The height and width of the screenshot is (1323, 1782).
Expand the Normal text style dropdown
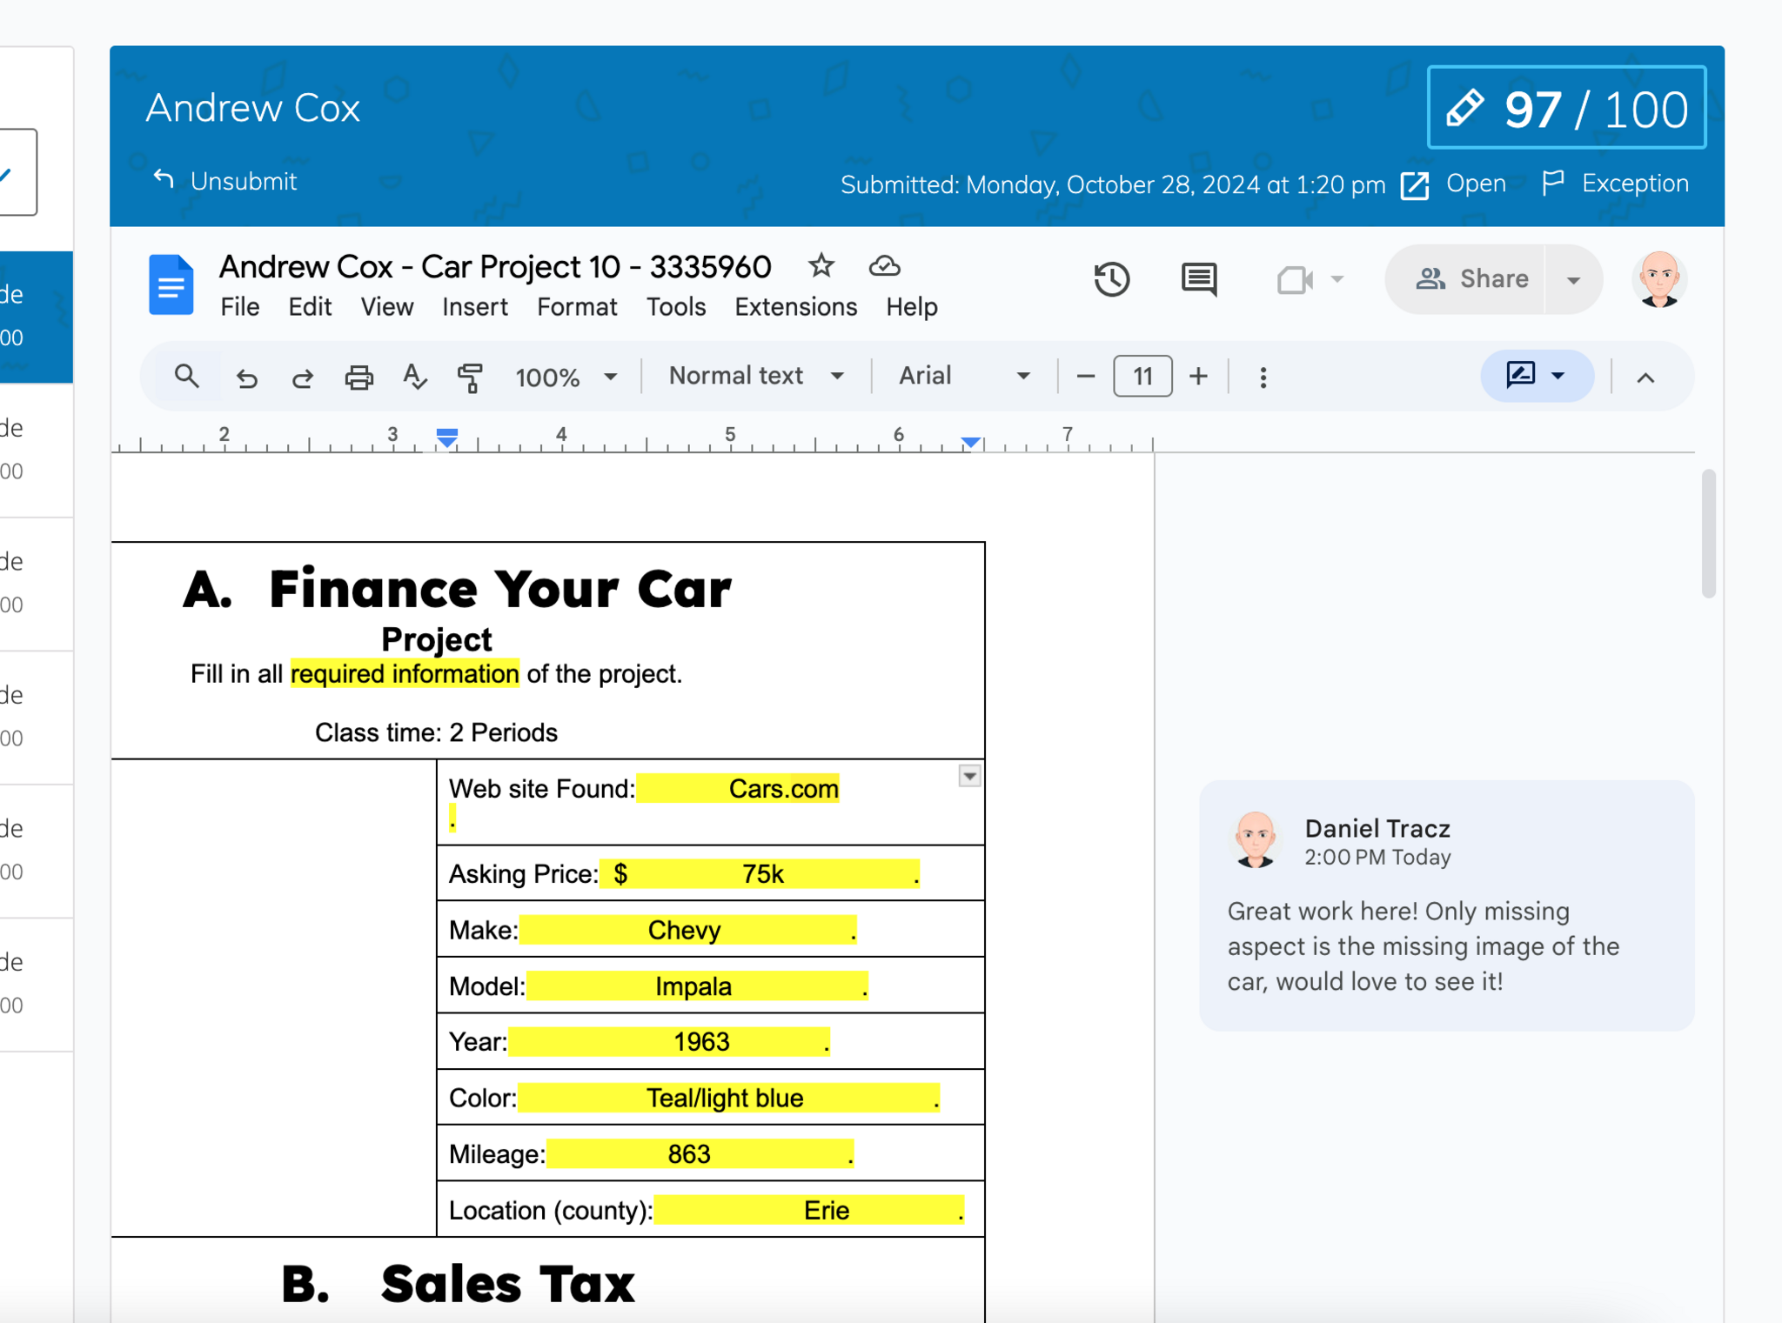click(755, 376)
